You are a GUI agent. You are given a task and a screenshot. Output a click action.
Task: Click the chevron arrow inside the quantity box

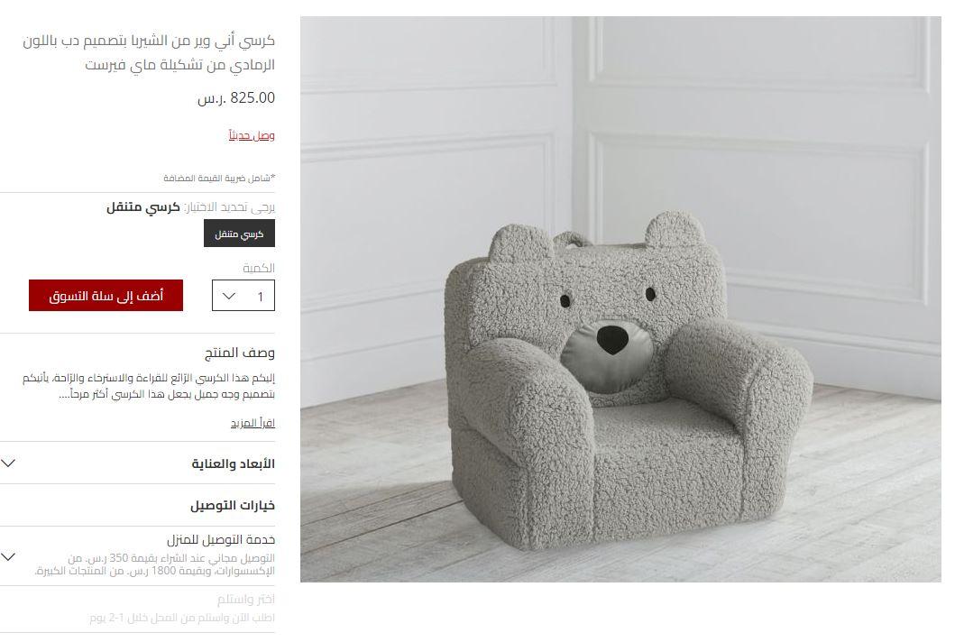[229, 296]
